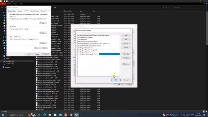Select the %SystemRoot% path entry

point(98,40)
